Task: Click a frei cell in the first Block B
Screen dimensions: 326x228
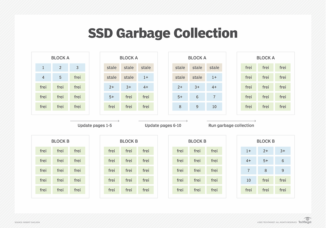Action: pyautogui.click(x=43, y=151)
